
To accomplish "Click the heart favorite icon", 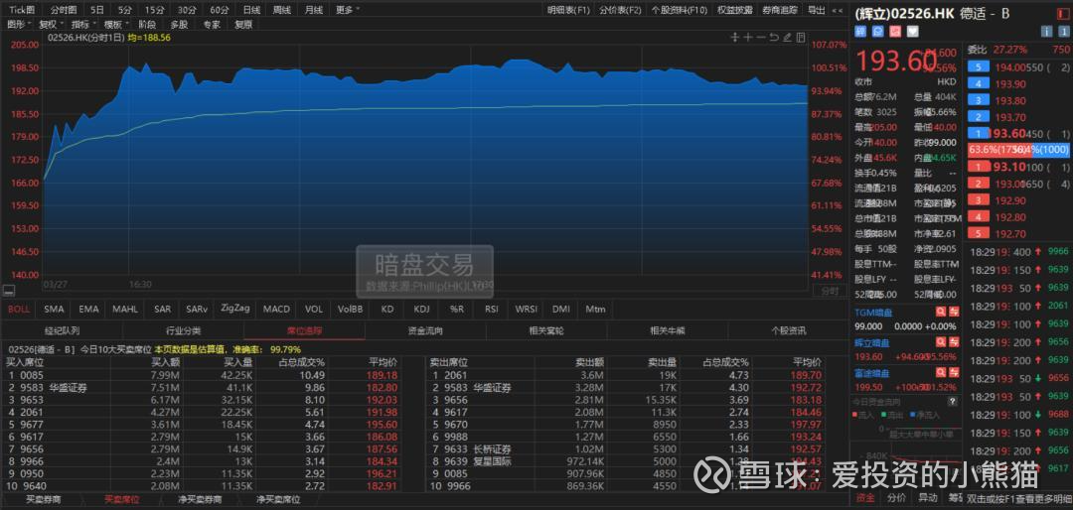I will point(912,32).
